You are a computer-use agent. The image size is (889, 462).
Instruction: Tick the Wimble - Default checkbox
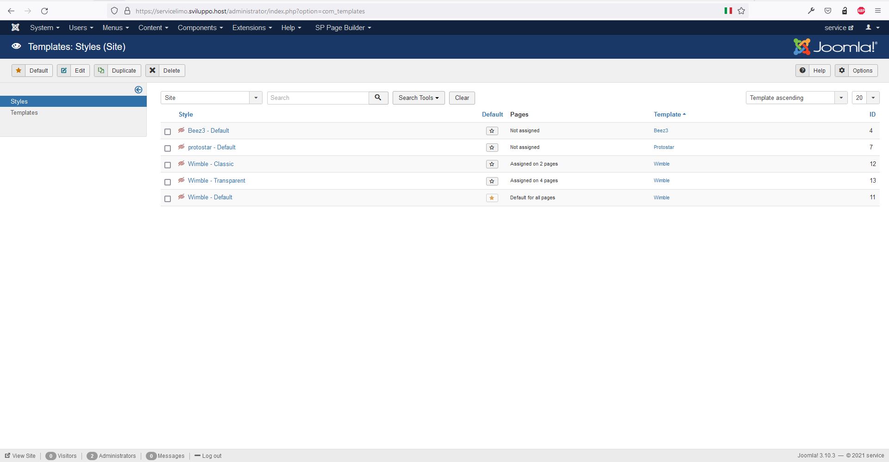point(168,198)
